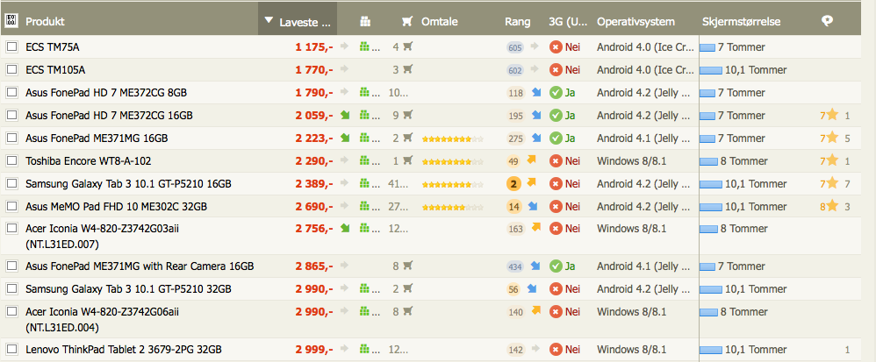Click orange rank-up arrow in Toshiba Encore row
The image size is (876, 362).
click(x=531, y=160)
